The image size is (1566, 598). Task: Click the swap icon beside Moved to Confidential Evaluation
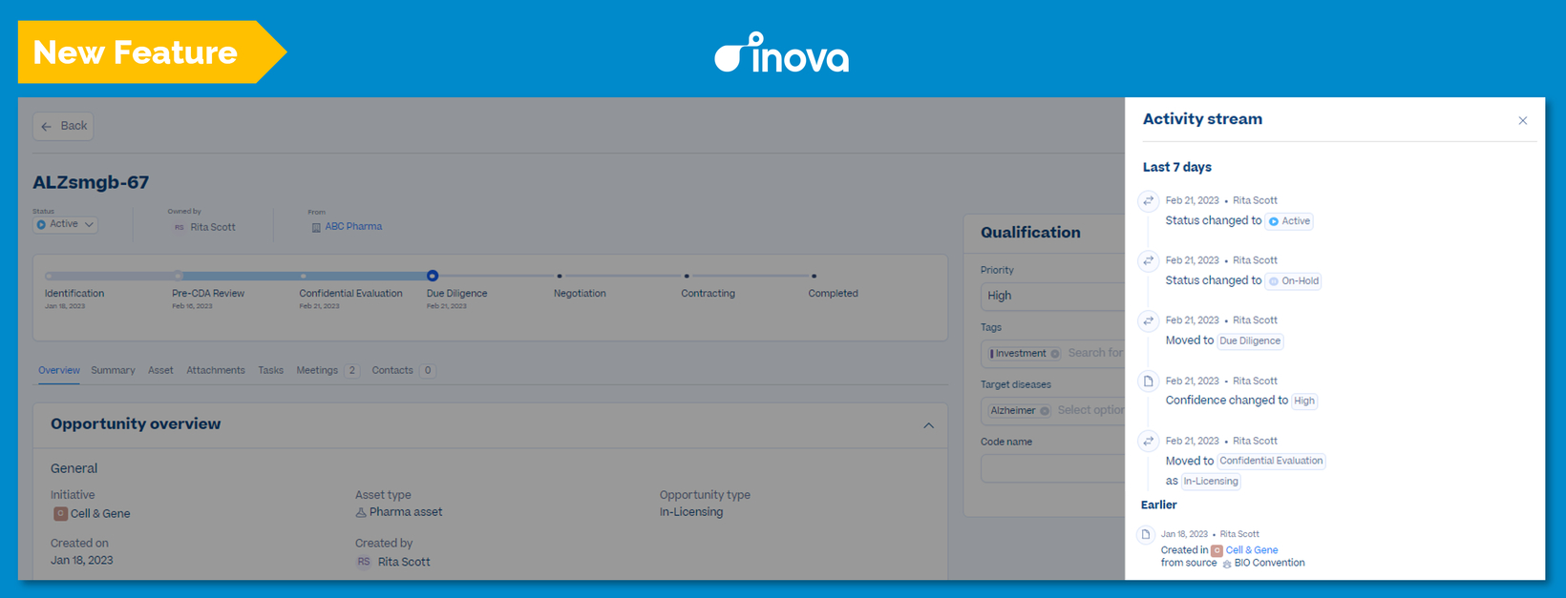(1149, 441)
